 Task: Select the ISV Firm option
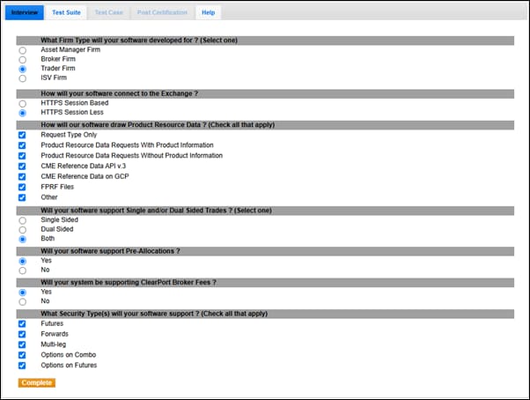(22, 78)
